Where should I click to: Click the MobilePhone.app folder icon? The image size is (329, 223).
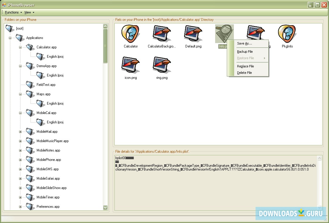click(x=30, y=160)
